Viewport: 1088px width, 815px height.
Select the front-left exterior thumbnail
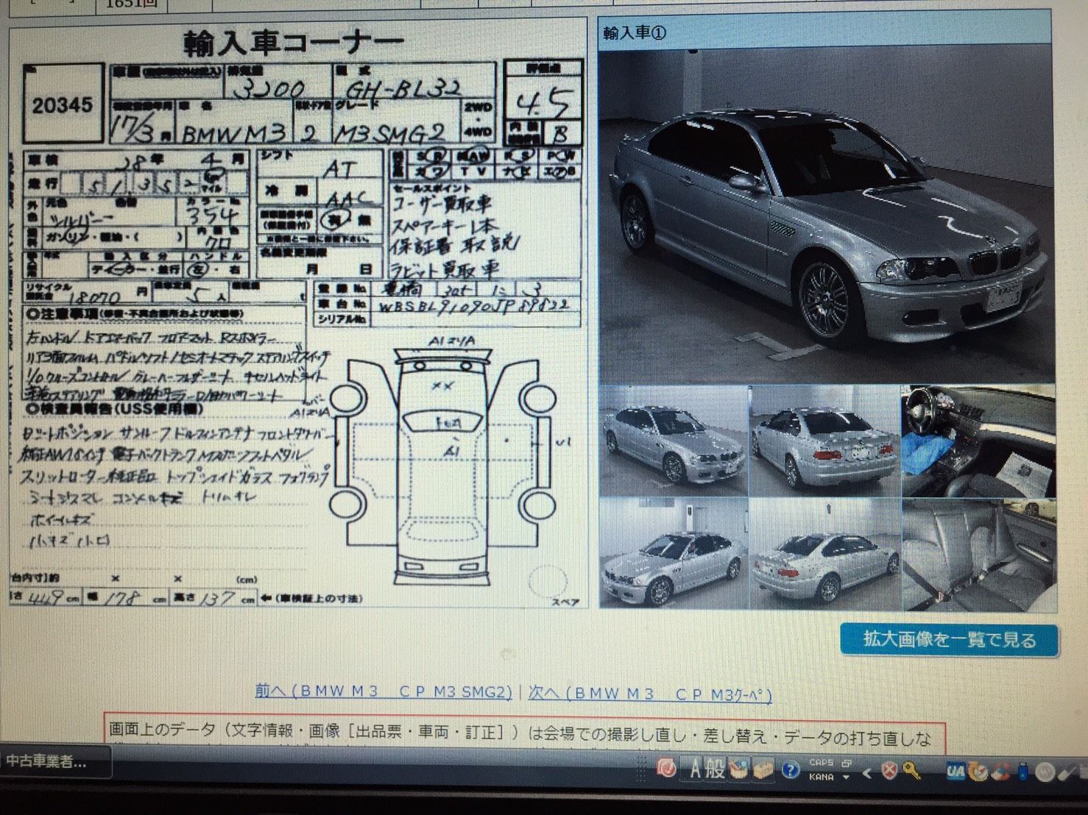(x=674, y=440)
